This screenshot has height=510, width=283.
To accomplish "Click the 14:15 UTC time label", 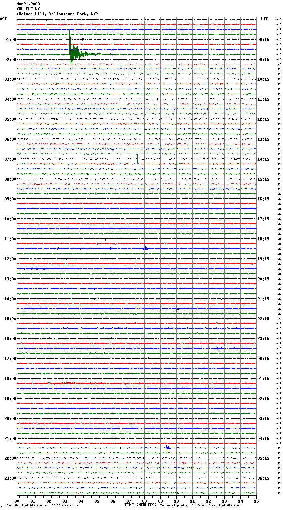I will pyautogui.click(x=263, y=159).
